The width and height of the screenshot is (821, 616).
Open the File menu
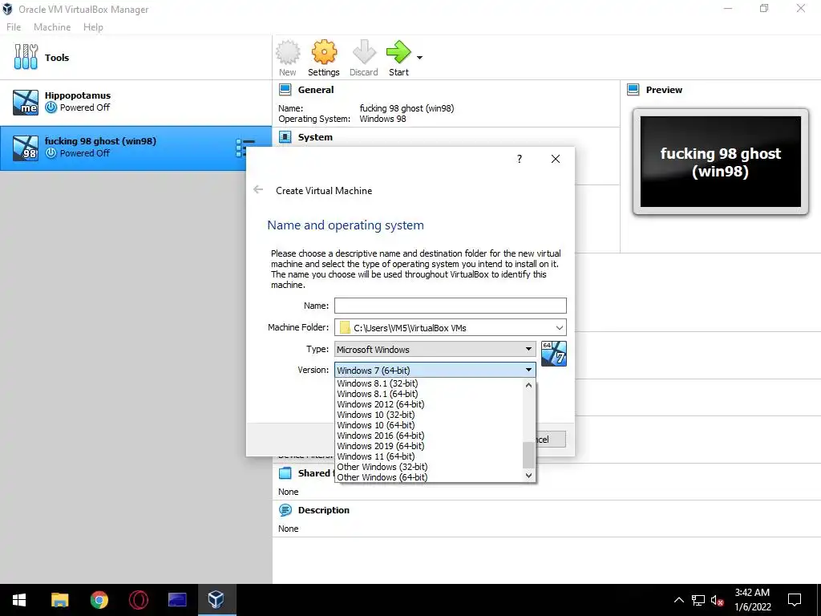pyautogui.click(x=14, y=27)
